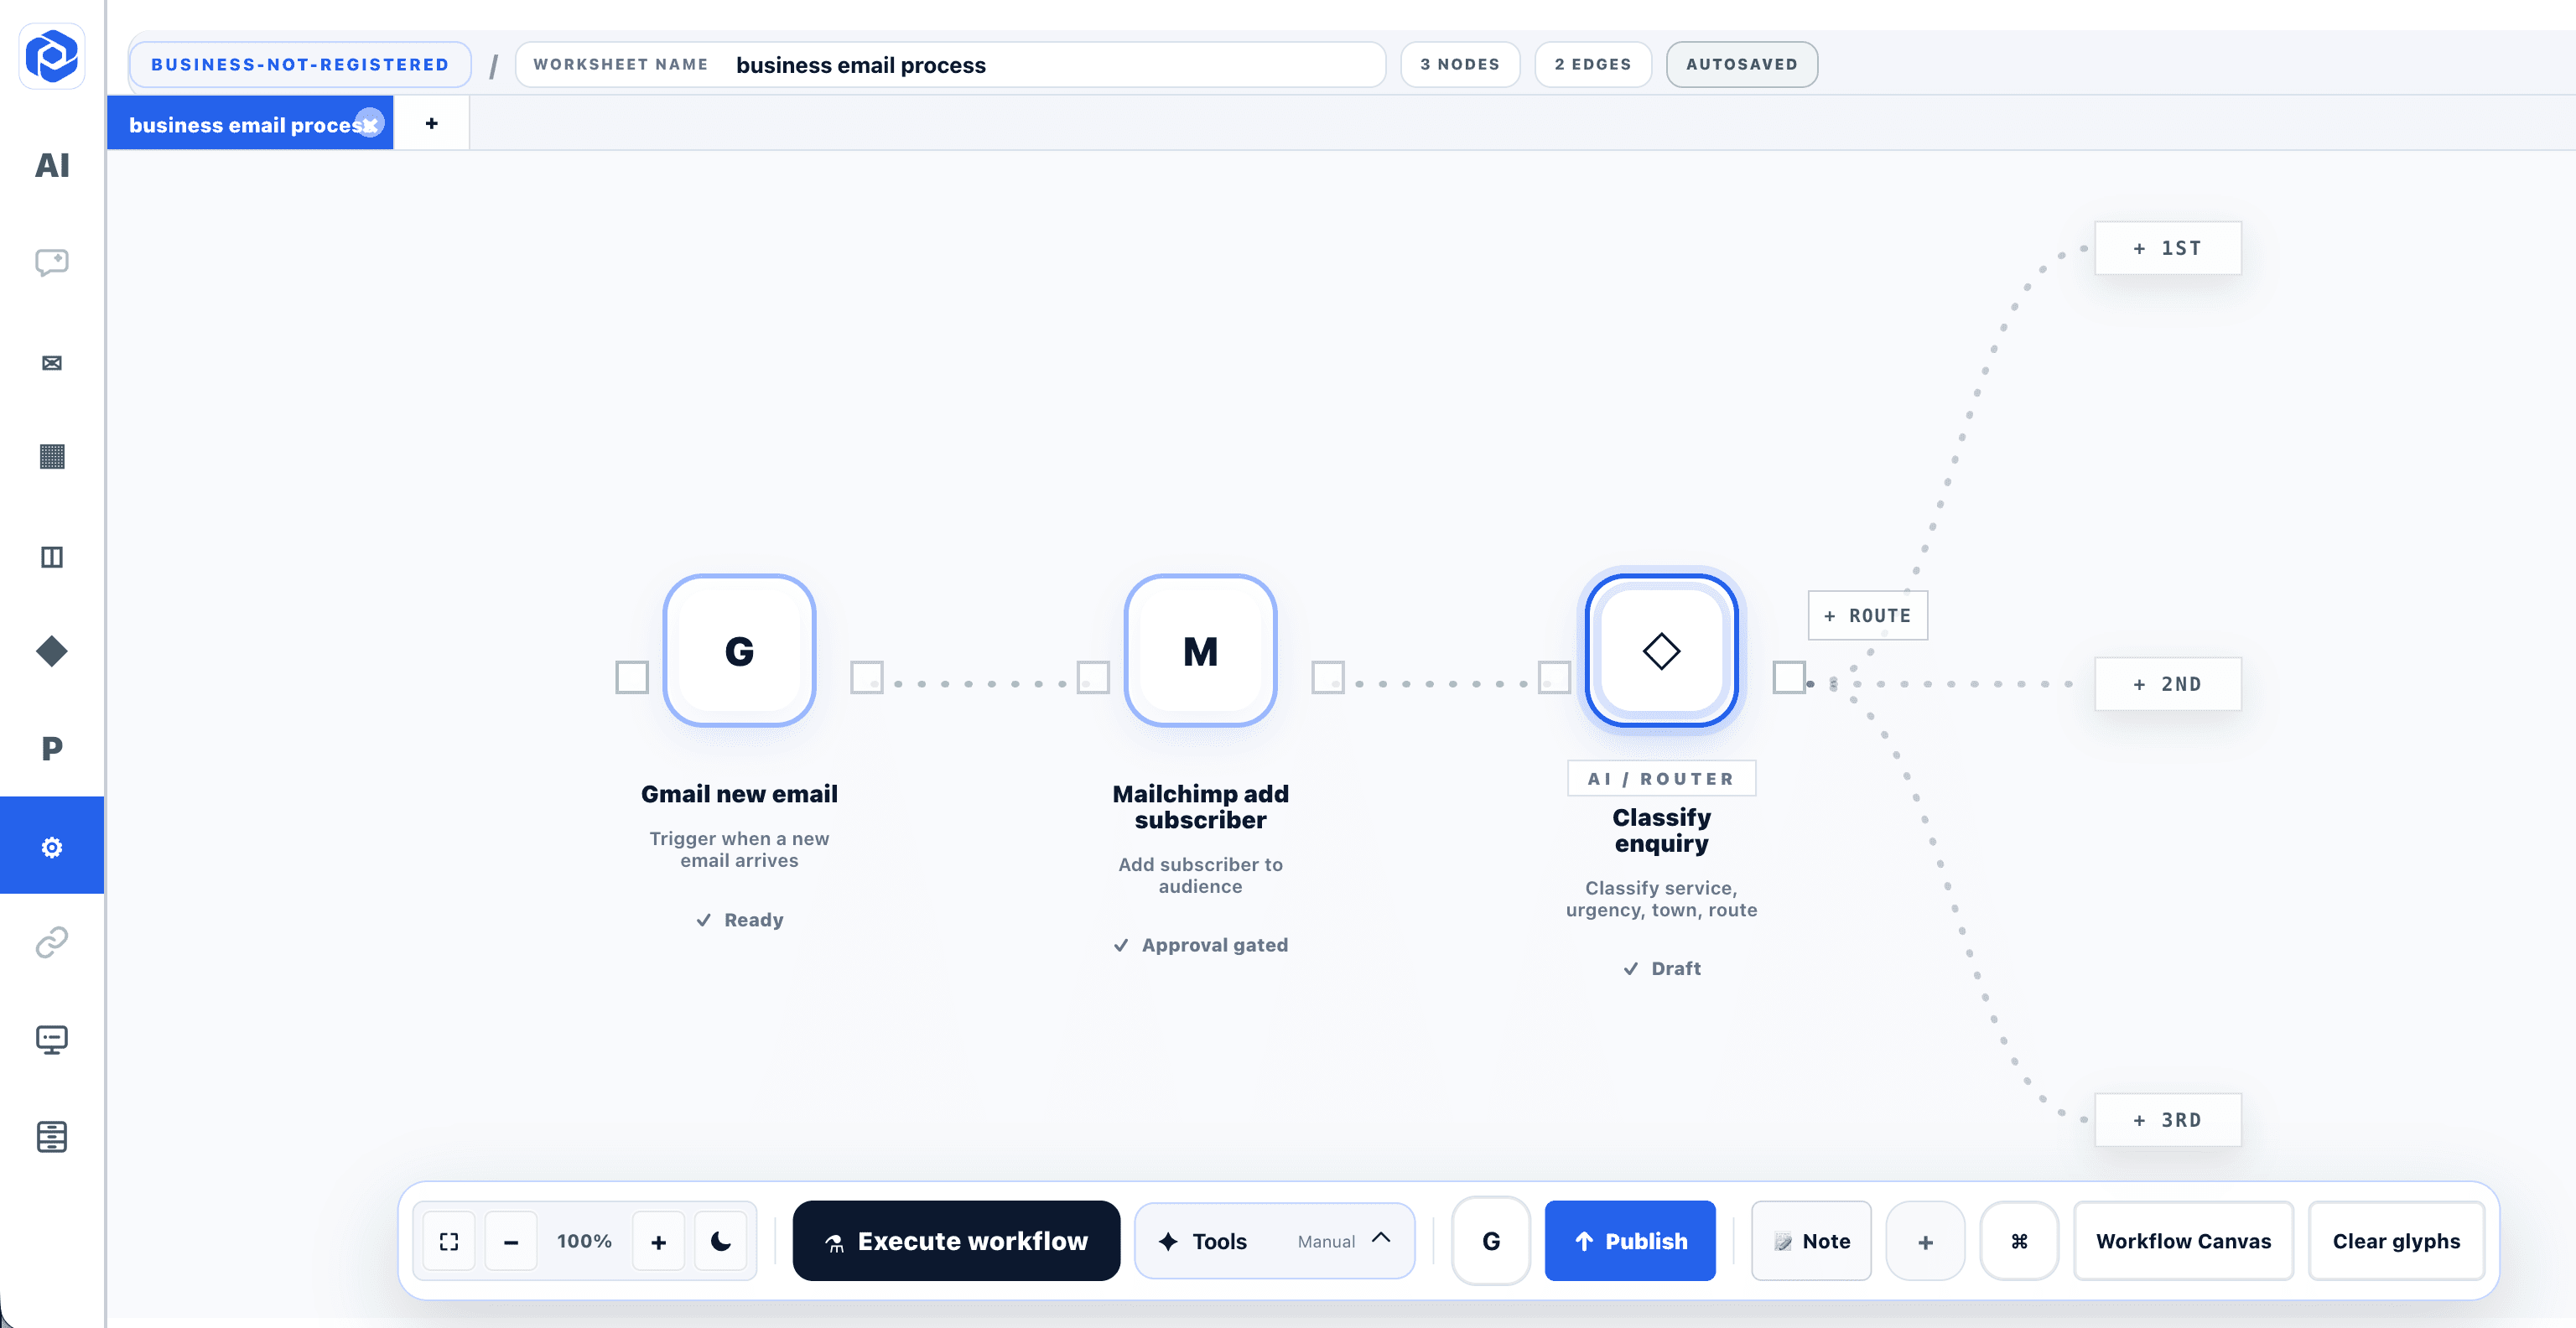
Task: Click Clear glyphs button
Action: (x=2396, y=1241)
